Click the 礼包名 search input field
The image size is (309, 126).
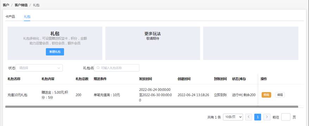coord(116,68)
